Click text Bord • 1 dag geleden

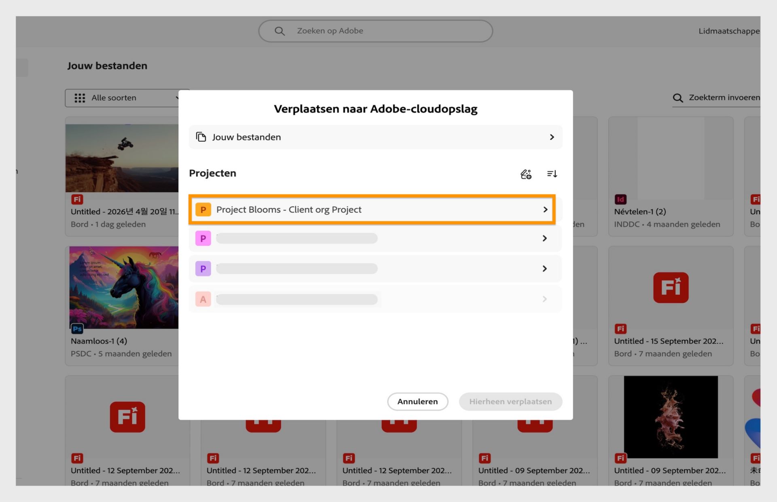108,224
